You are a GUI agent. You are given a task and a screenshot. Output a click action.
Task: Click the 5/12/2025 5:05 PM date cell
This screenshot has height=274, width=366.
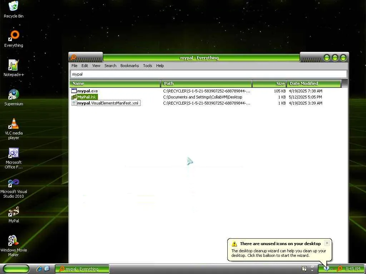point(305,97)
